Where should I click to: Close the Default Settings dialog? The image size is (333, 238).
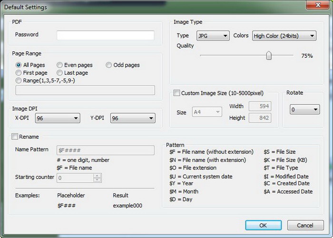(x=318, y=5)
